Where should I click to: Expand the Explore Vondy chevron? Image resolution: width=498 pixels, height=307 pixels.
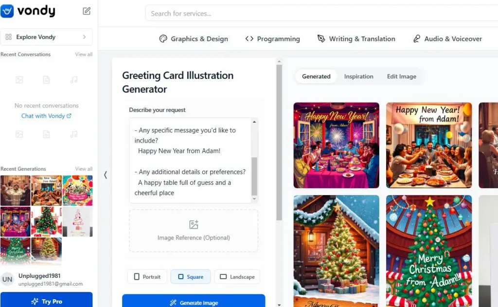tap(84, 37)
